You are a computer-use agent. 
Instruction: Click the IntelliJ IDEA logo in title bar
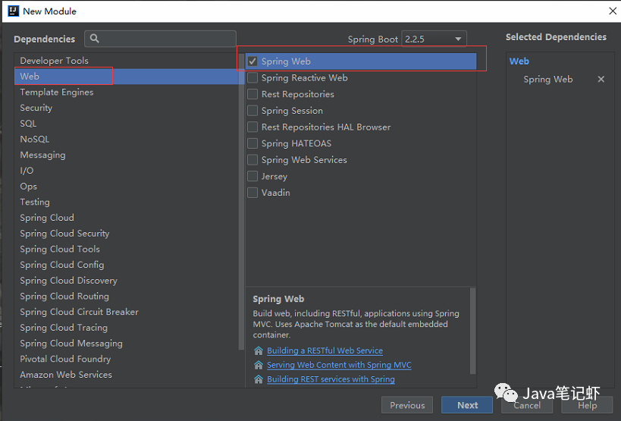tap(13, 11)
